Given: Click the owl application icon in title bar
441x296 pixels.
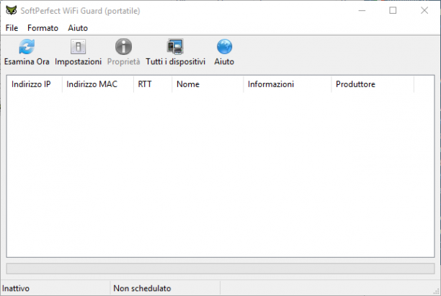Looking at the screenshot, I should [12, 11].
